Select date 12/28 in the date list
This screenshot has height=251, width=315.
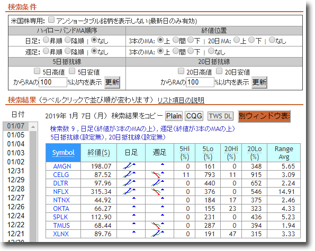point(16,189)
